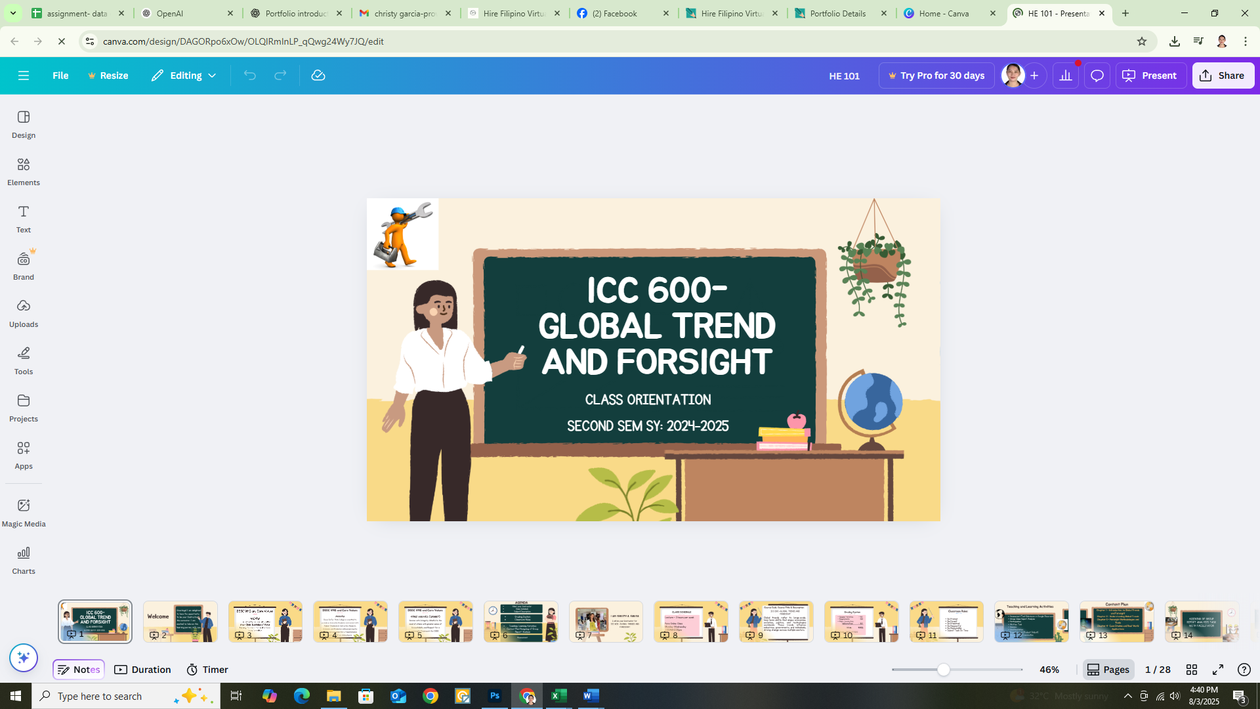The height and width of the screenshot is (709, 1260).
Task: Open the hamburger main menu
Action: (24, 75)
